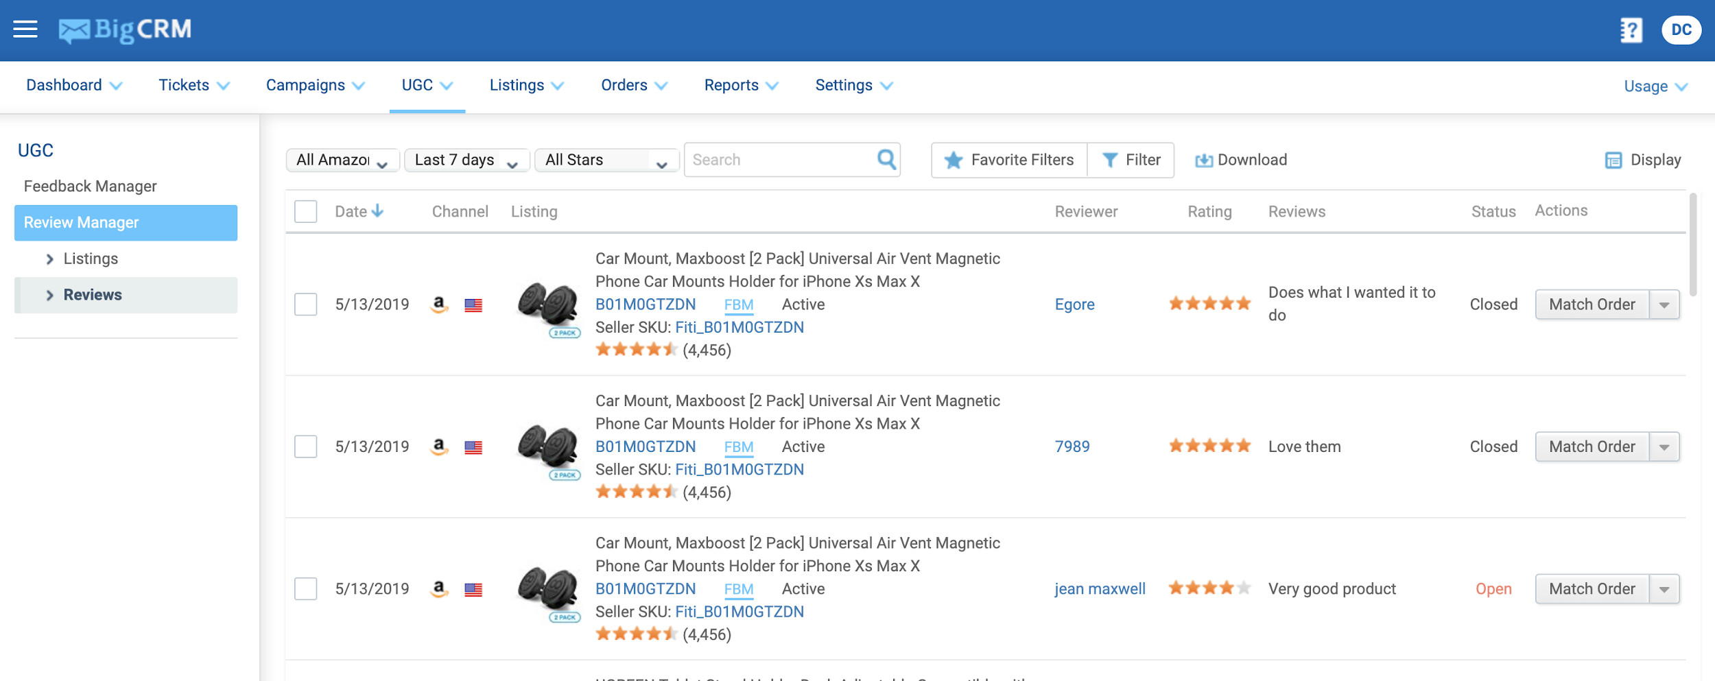Select Feedback Manager in sidebar
1715x681 pixels.
(91, 187)
